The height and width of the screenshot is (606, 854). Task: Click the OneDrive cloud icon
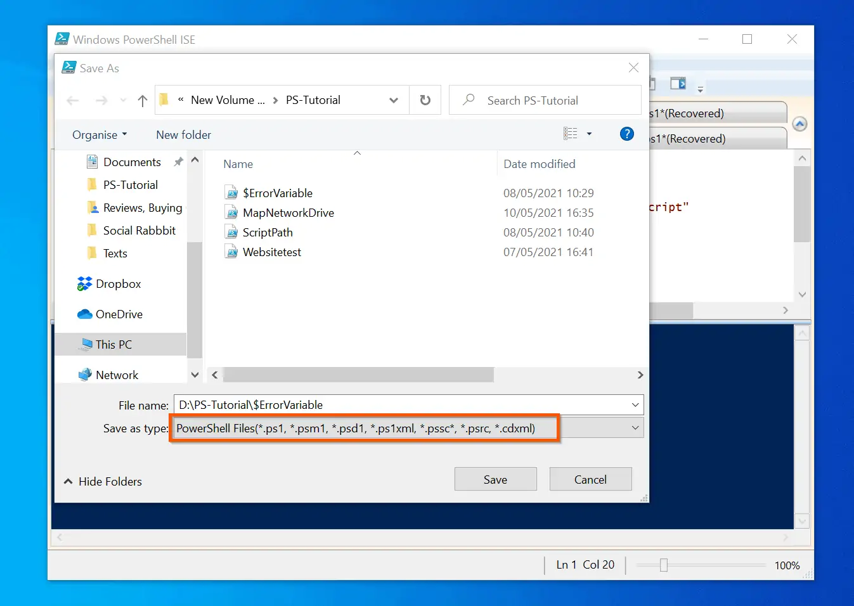coord(84,314)
